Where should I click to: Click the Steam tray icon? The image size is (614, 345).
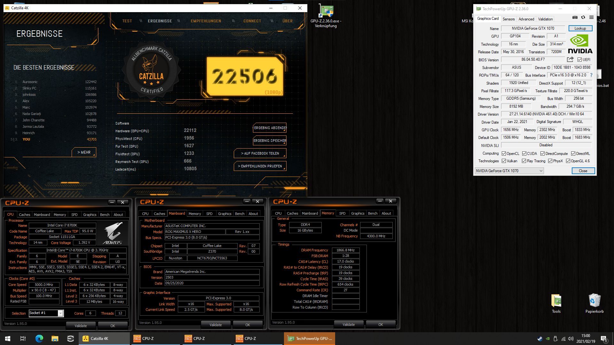pyautogui.click(x=540, y=339)
